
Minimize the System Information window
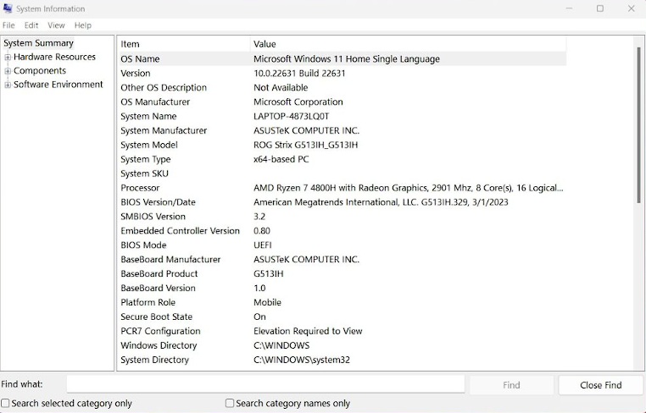[570, 8]
